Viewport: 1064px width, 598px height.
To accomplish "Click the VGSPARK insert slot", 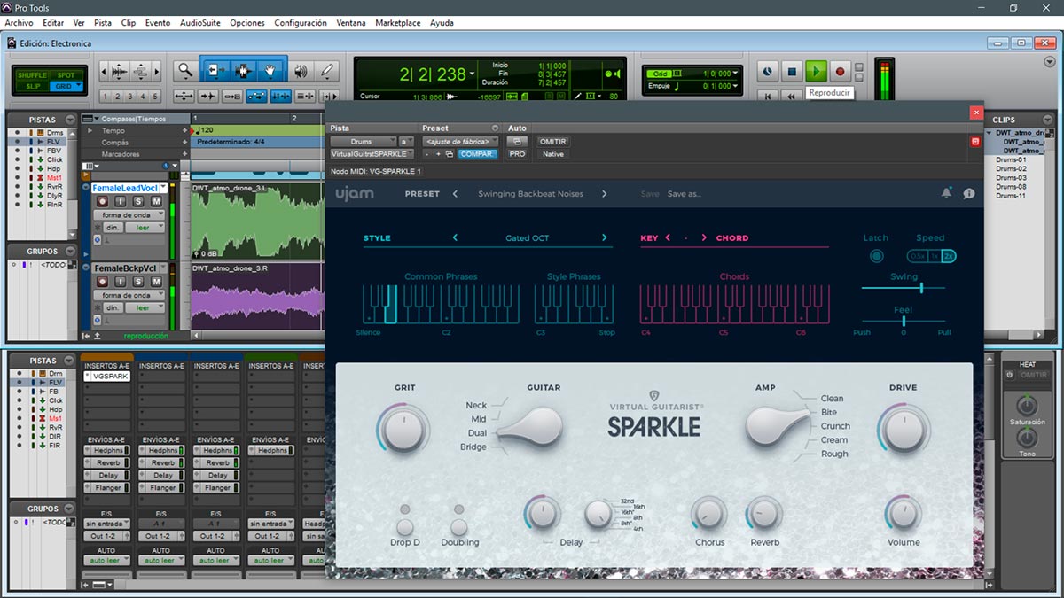I will (107, 377).
